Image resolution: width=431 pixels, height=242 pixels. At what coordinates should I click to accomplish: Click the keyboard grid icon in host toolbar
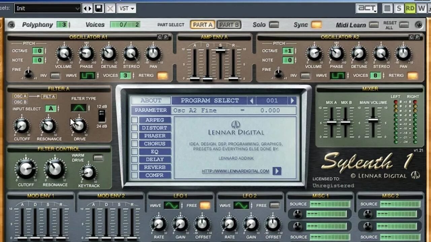388,8
